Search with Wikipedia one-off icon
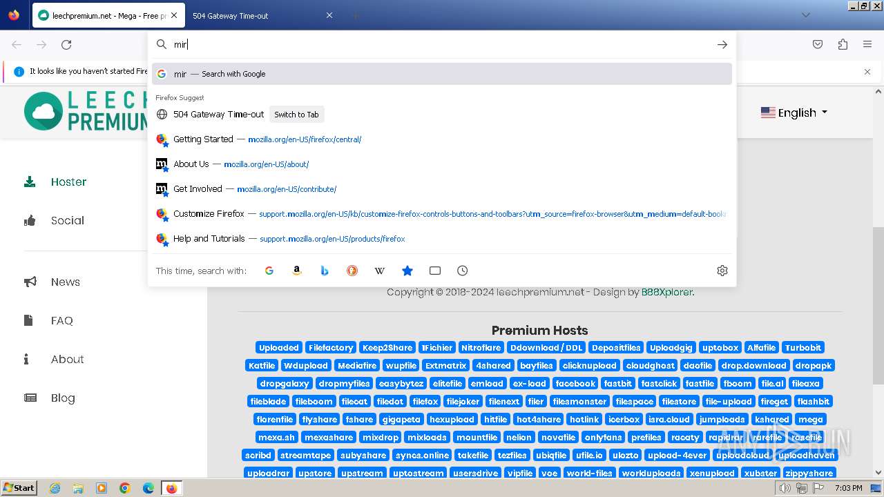Image resolution: width=884 pixels, height=497 pixels. click(x=380, y=271)
